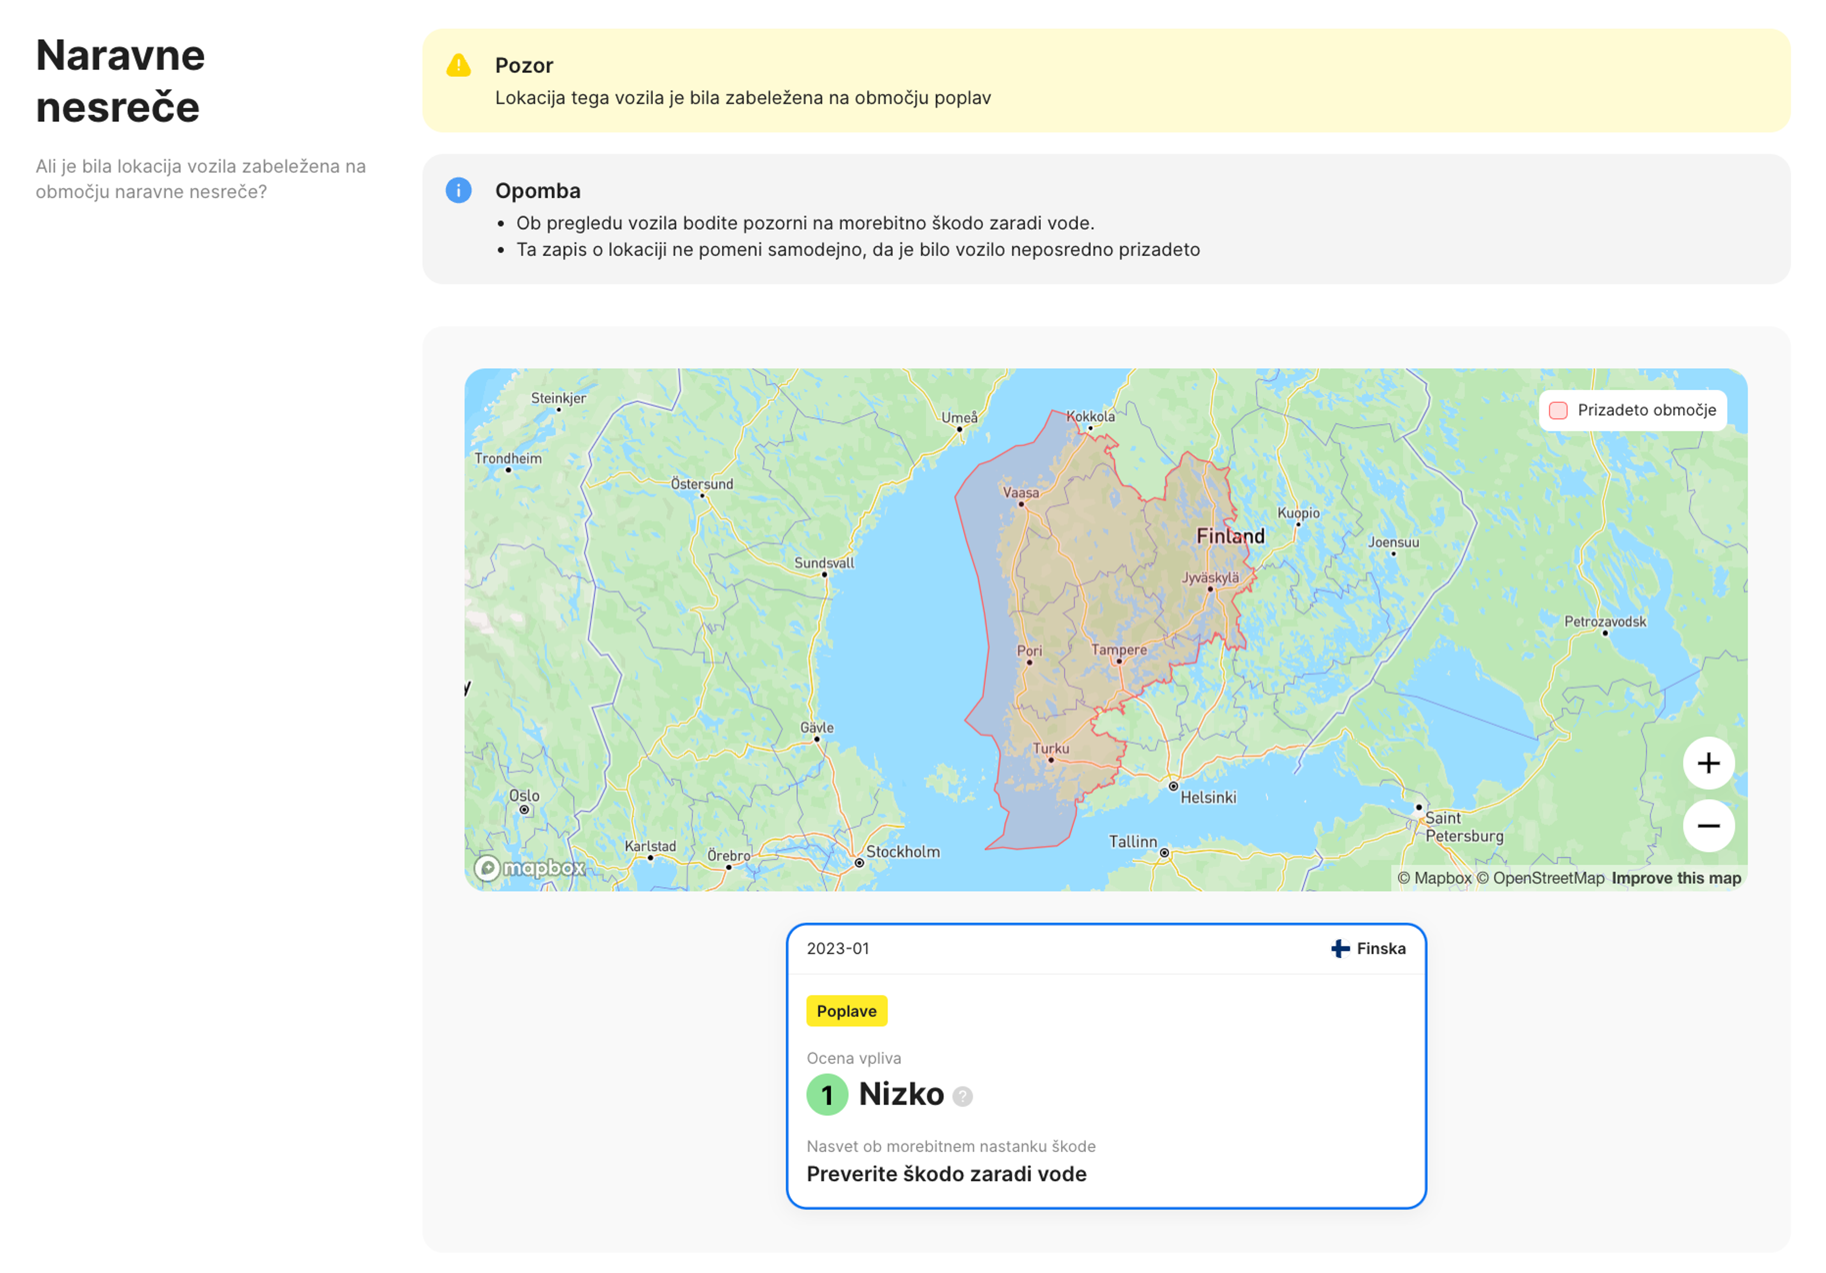
Task: Click the Finland flag icon next to Finska
Action: pos(1340,948)
